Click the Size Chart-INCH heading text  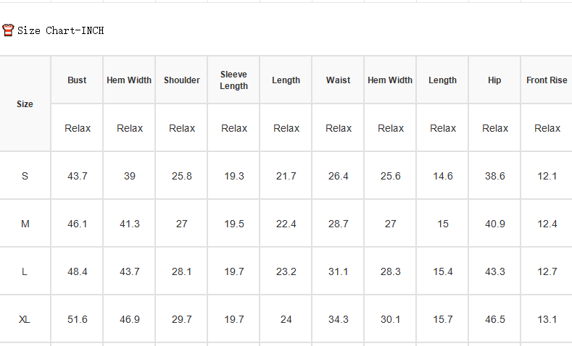tap(61, 30)
